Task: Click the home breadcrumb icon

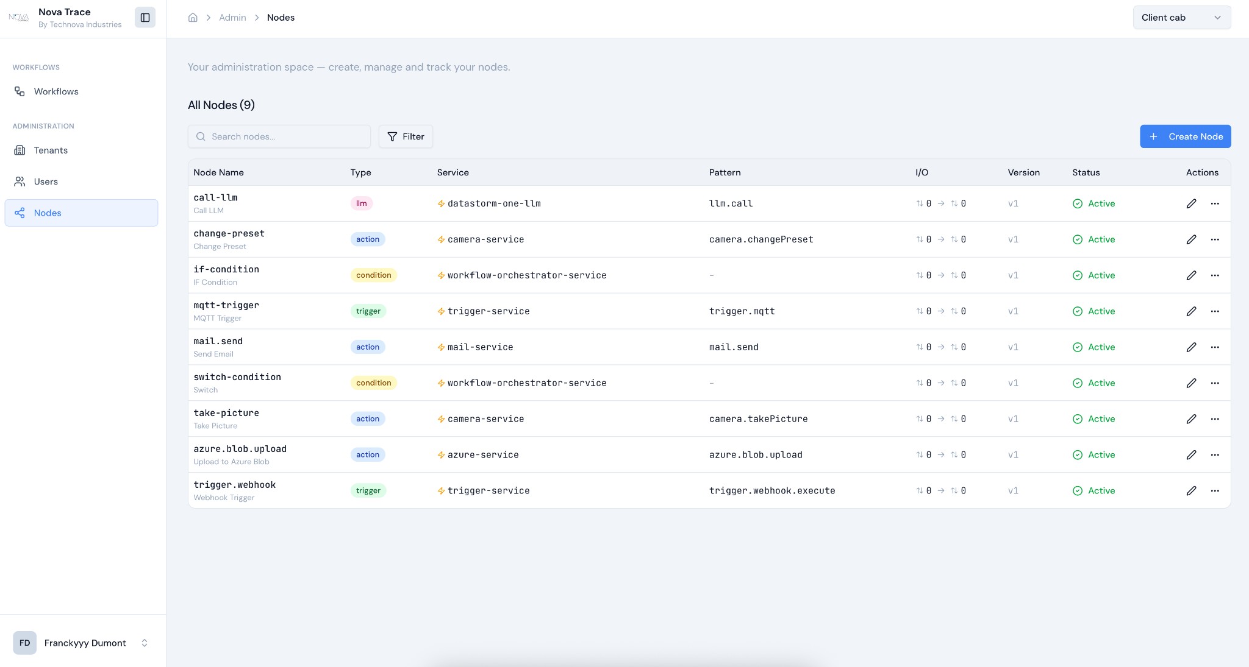Action: tap(193, 17)
